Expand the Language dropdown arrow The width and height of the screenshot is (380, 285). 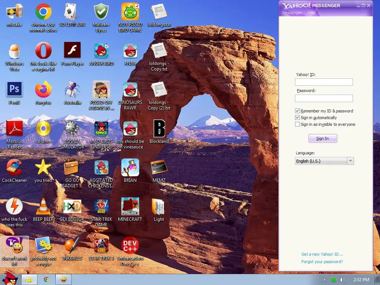click(350, 161)
